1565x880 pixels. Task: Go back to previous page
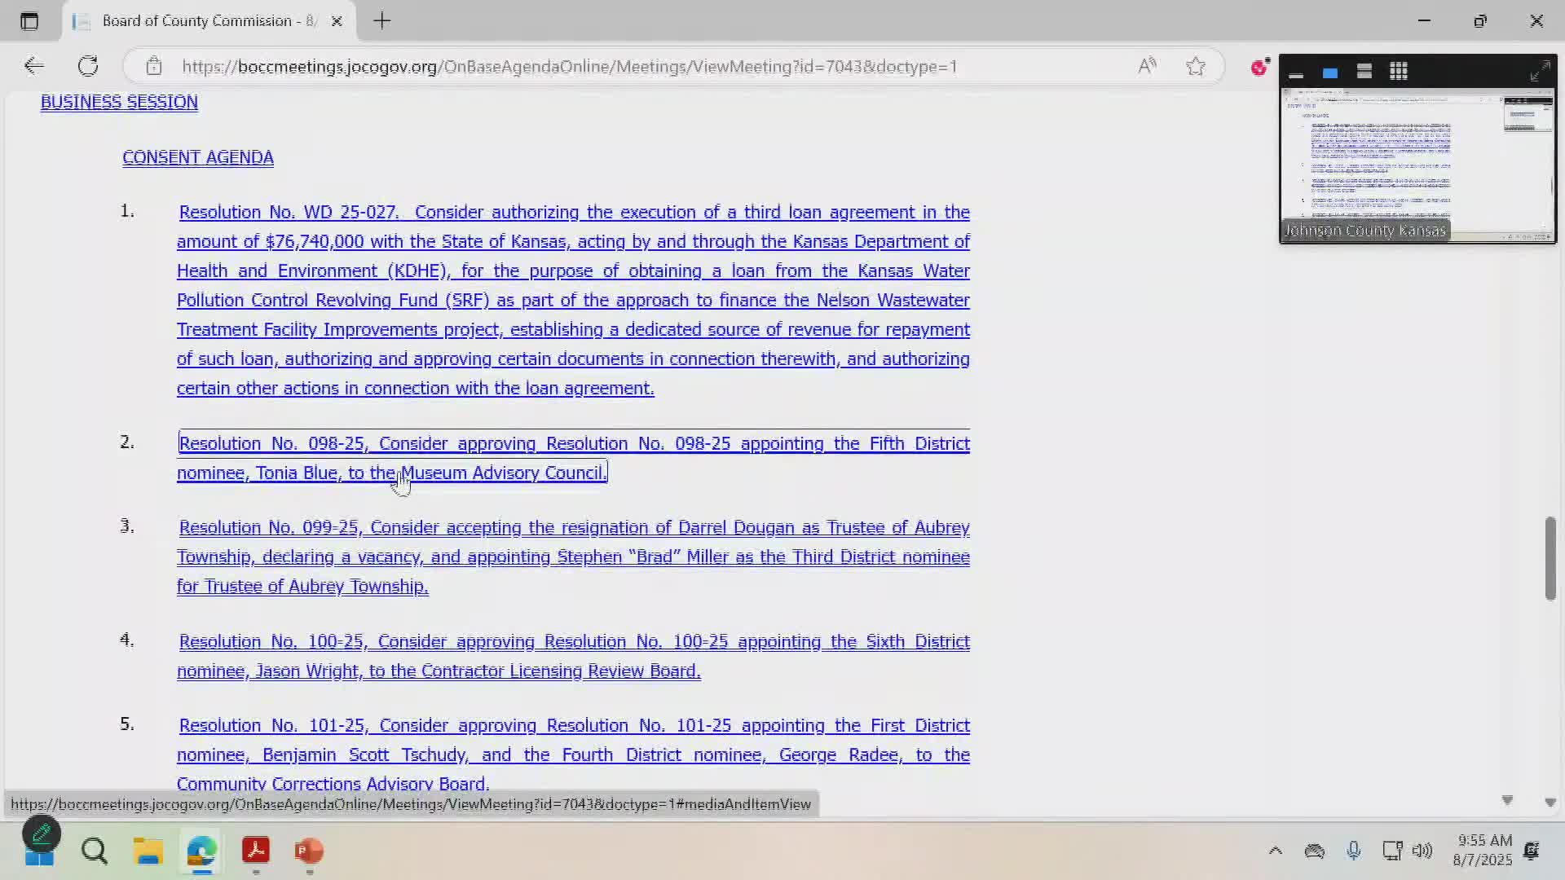click(x=33, y=66)
